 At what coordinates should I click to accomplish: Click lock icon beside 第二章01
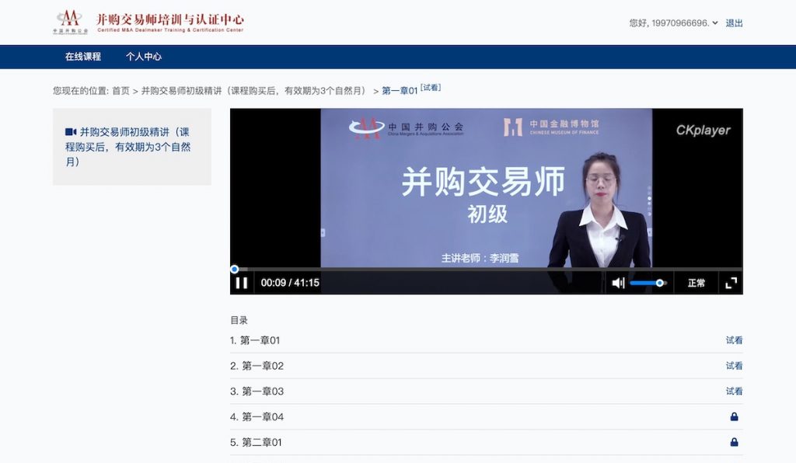click(734, 442)
